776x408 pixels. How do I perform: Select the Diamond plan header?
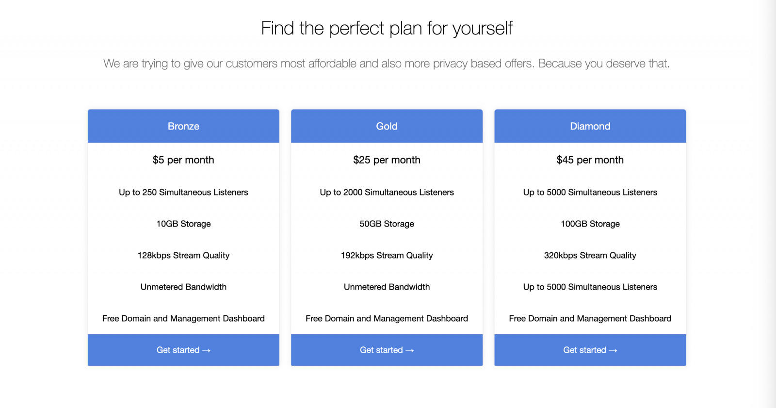tap(590, 126)
